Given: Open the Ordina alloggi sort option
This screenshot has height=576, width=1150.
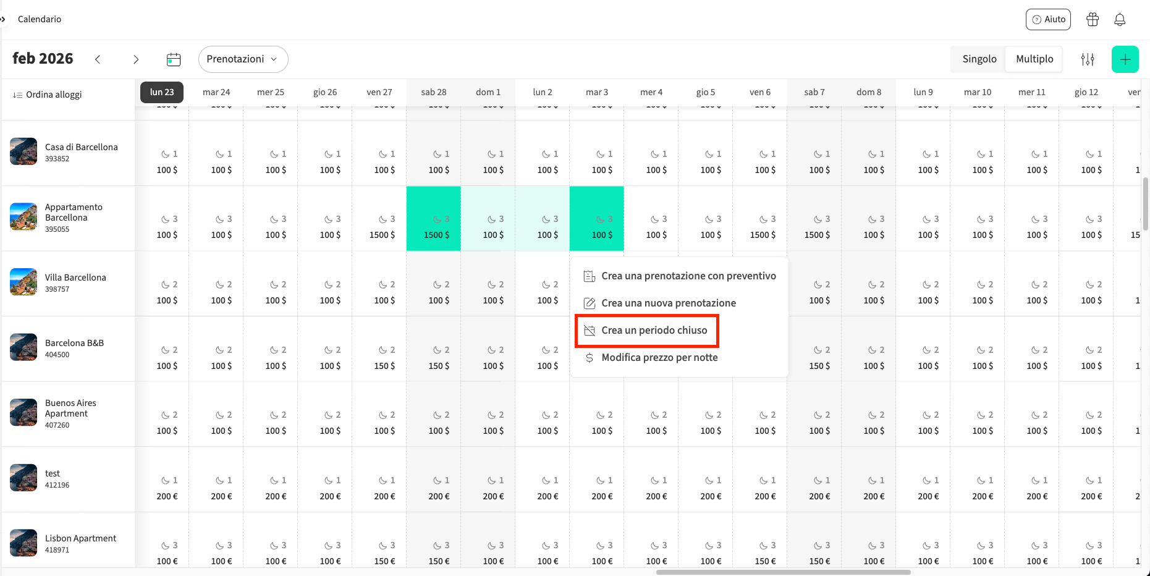Looking at the screenshot, I should (48, 95).
